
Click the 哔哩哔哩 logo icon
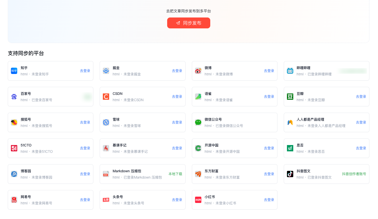pyautogui.click(x=290, y=71)
